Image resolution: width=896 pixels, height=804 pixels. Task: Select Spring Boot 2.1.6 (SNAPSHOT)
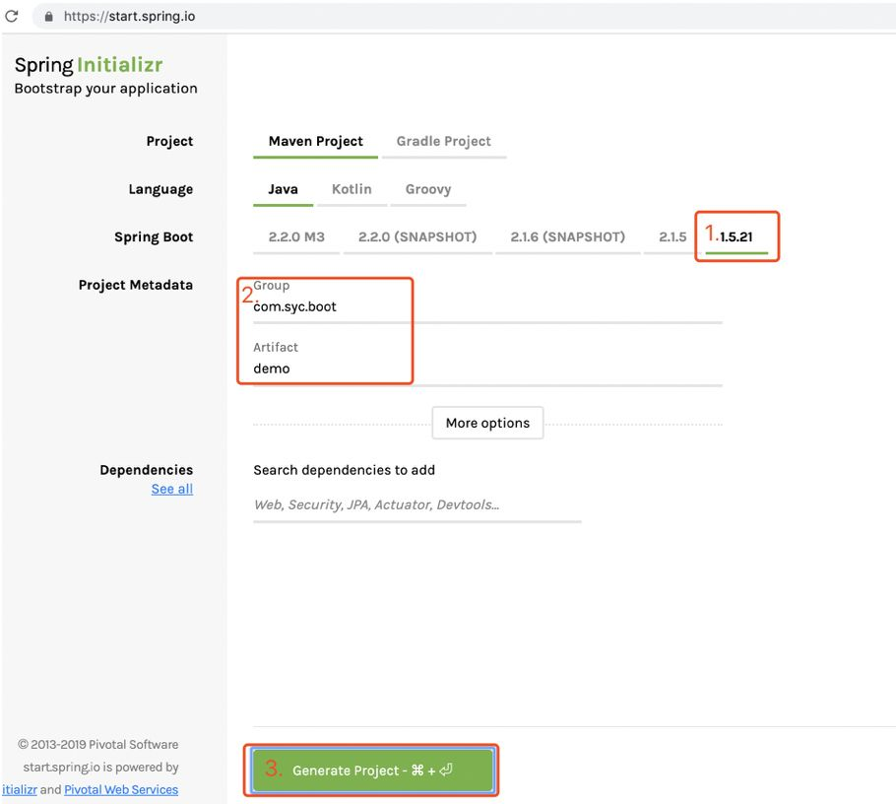(567, 236)
